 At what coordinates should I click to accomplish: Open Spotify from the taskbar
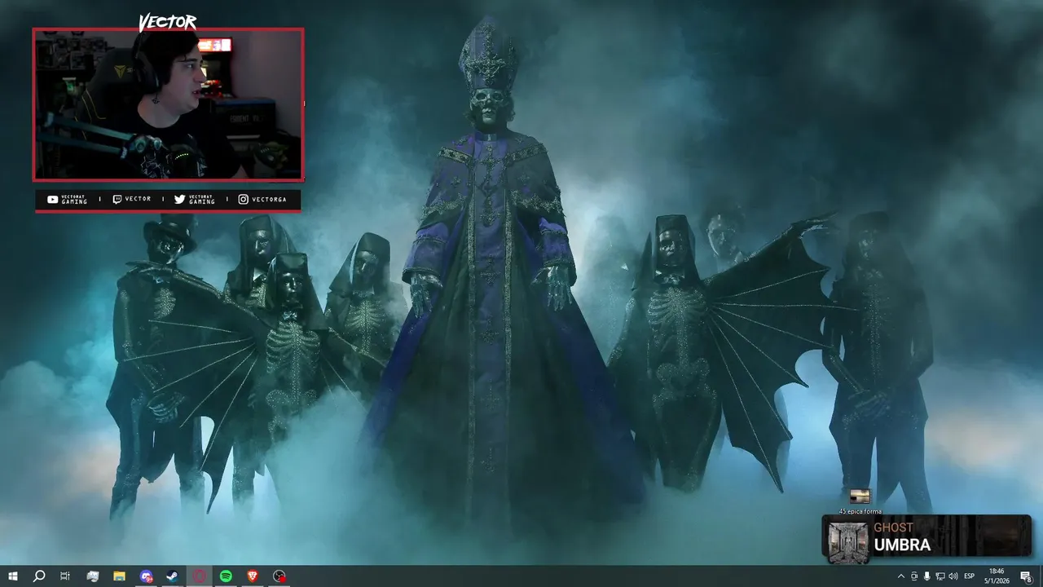[226, 576]
